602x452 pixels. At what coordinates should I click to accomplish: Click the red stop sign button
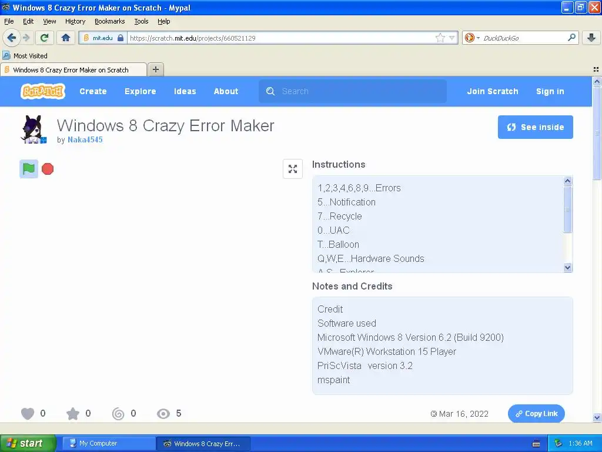(48, 169)
